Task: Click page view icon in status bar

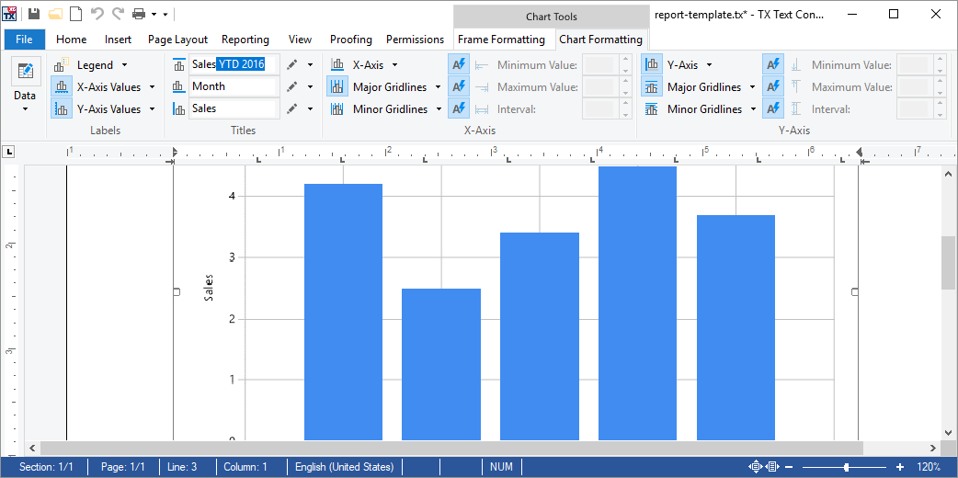Action: pyautogui.click(x=772, y=467)
